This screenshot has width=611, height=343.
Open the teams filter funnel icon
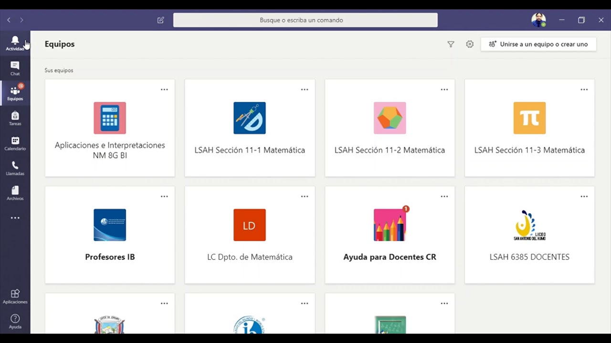click(451, 44)
